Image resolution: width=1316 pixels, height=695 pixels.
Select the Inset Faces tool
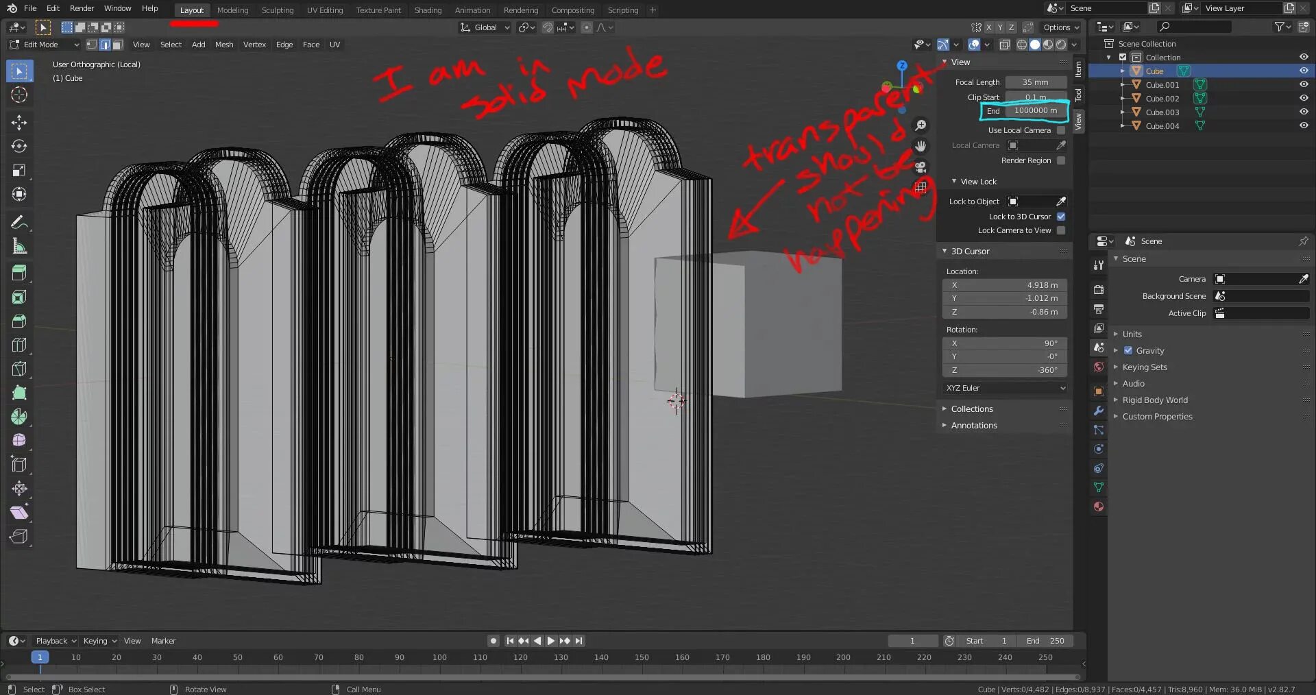click(x=19, y=297)
